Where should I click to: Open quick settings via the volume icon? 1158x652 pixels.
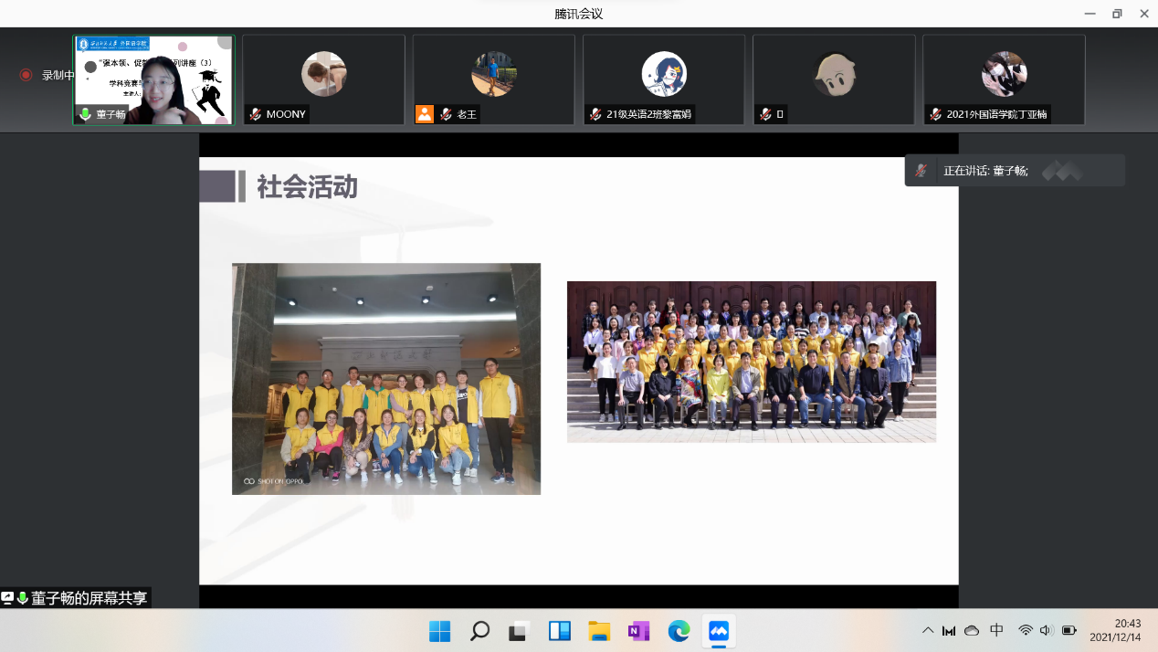1047,630
